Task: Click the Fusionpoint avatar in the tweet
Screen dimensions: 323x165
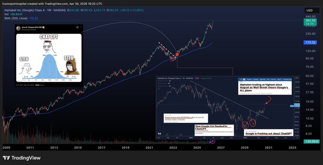Action: (x=18, y=28)
